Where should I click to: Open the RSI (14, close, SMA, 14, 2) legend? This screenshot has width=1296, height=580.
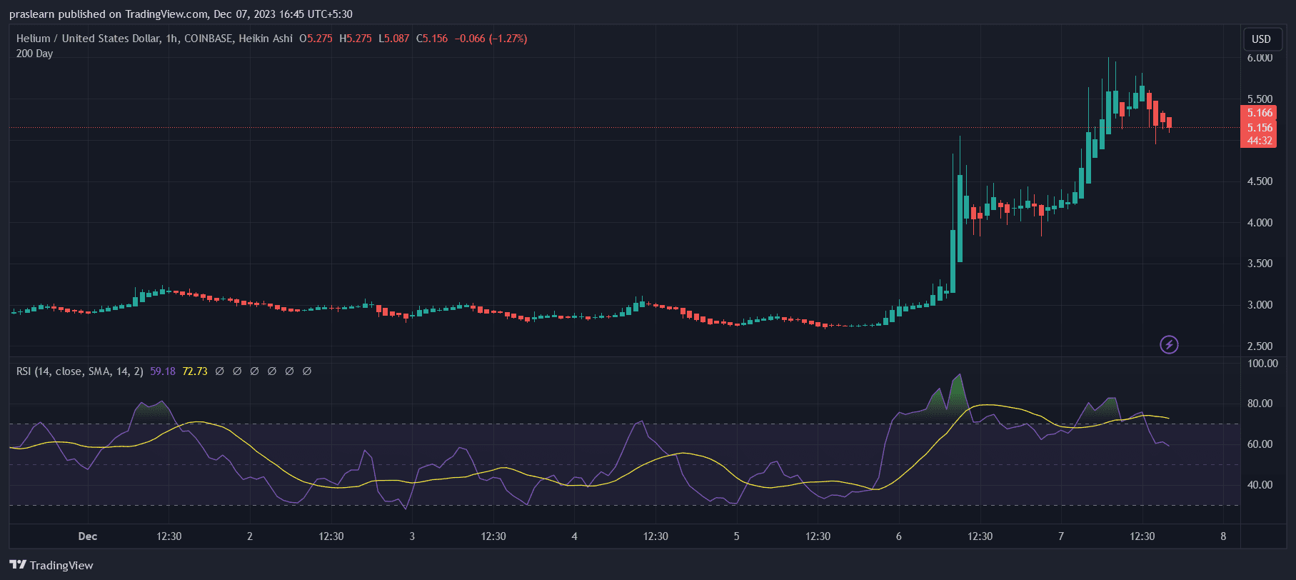[79, 371]
